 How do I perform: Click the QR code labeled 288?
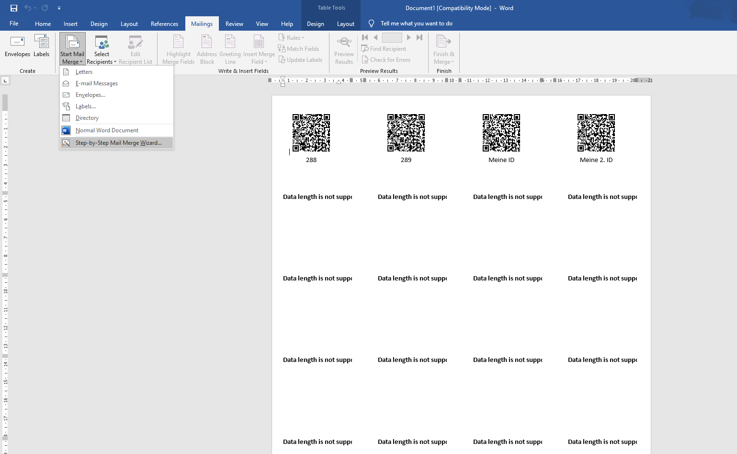[x=311, y=133]
